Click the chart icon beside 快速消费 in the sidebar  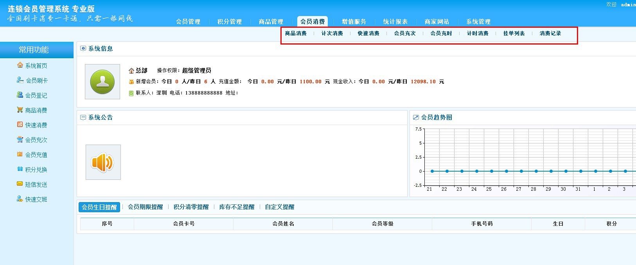(20, 125)
